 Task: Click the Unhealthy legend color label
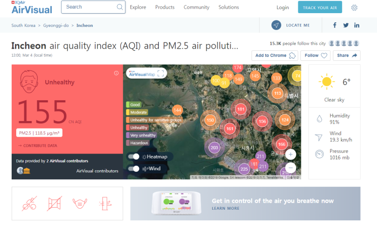(140, 128)
